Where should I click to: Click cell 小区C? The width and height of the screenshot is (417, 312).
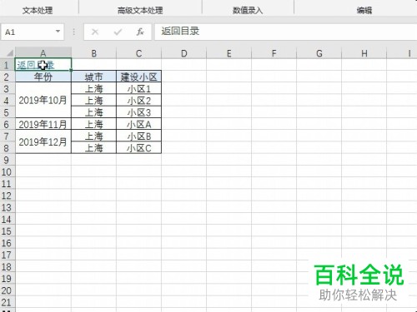coord(138,148)
